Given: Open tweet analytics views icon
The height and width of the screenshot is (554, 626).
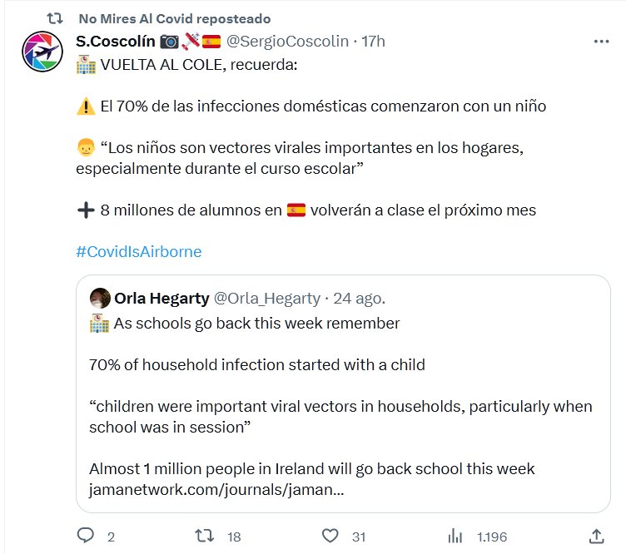Looking at the screenshot, I should pyautogui.click(x=456, y=536).
